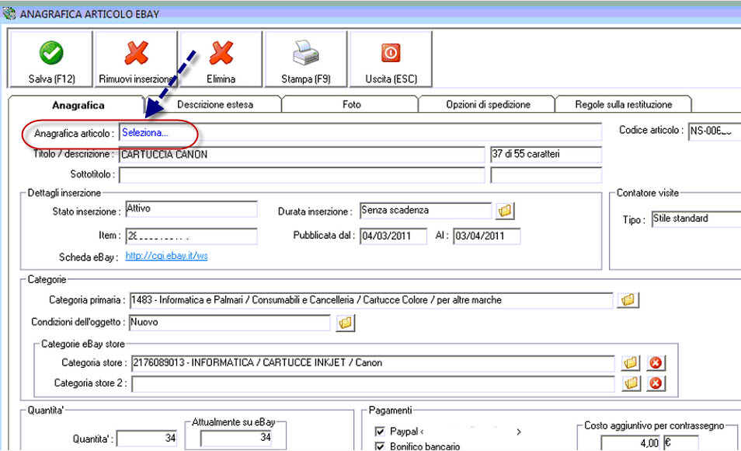Image resolution: width=741 pixels, height=451 pixels.
Task: Click the empty Categoria store 2 field
Action: pyautogui.click(x=373, y=384)
